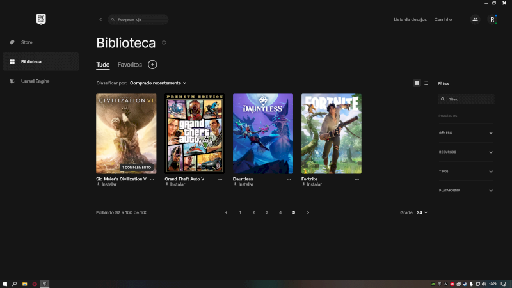This screenshot has width=512, height=288.
Task: Install Grand Theft Auto V
Action: [175, 184]
